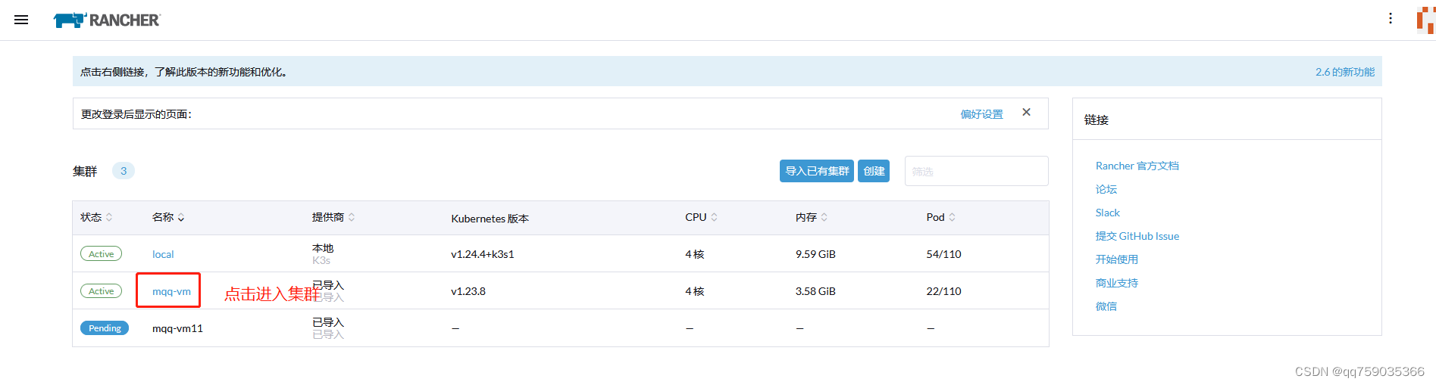Open 偏好设置 preferences link
Screen dimensions: 1436x385
(x=981, y=114)
